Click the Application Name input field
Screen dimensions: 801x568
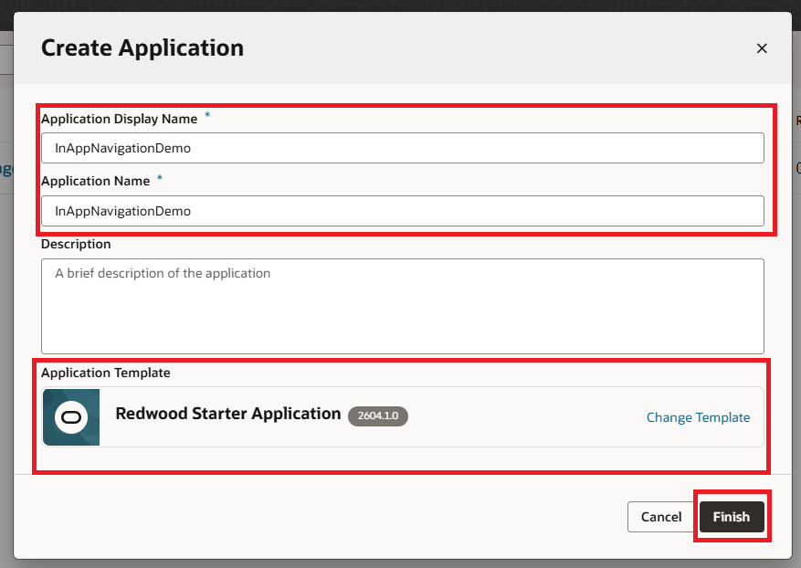(403, 211)
